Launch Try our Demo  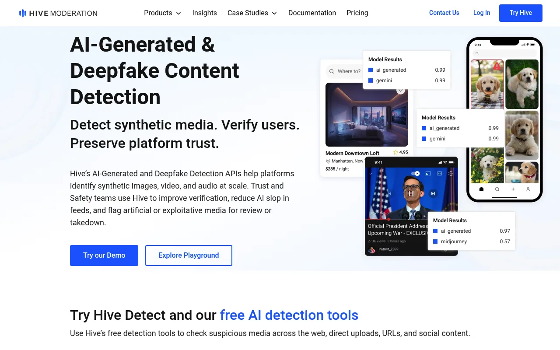pos(104,255)
